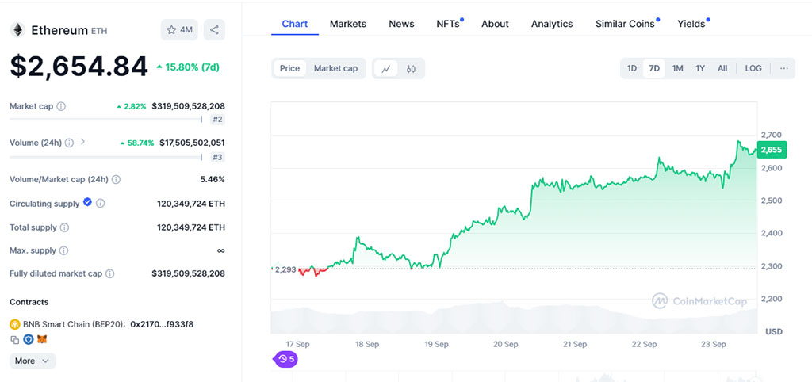Show Volume/Market cap info icon
The height and width of the screenshot is (382, 812).
pos(116,180)
